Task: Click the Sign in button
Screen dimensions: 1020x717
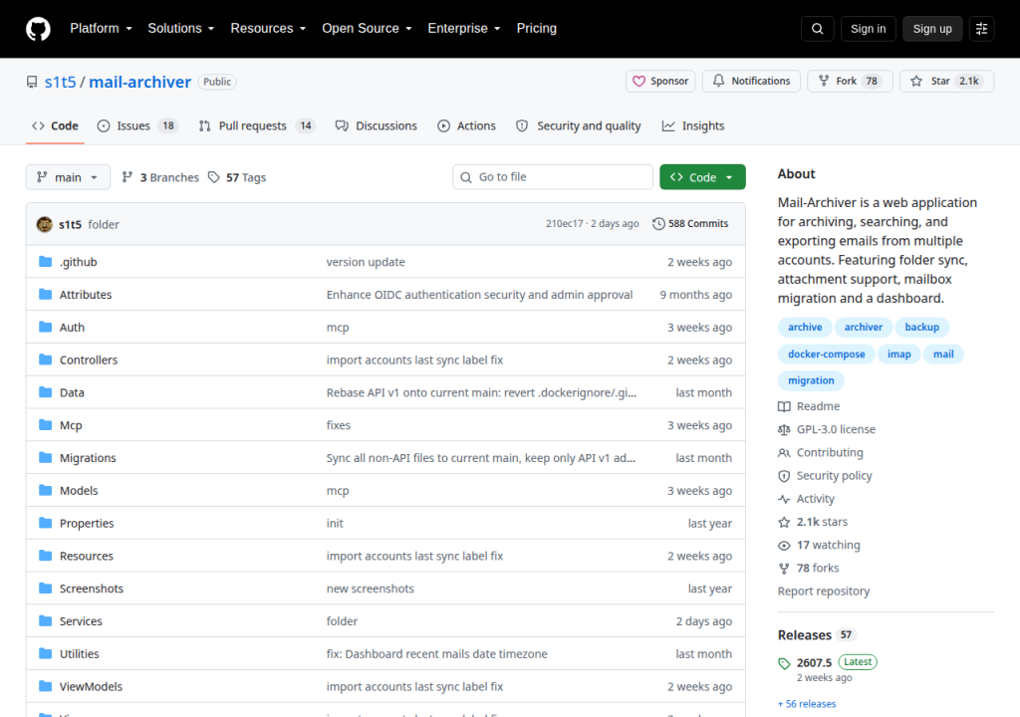Action: point(868,29)
